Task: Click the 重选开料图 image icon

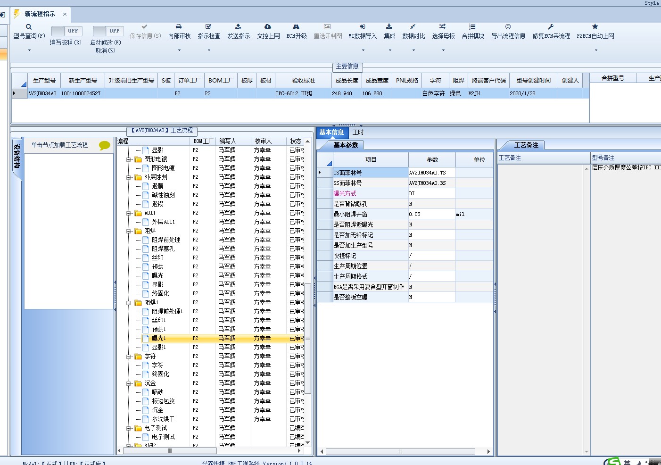Action: pyautogui.click(x=327, y=27)
